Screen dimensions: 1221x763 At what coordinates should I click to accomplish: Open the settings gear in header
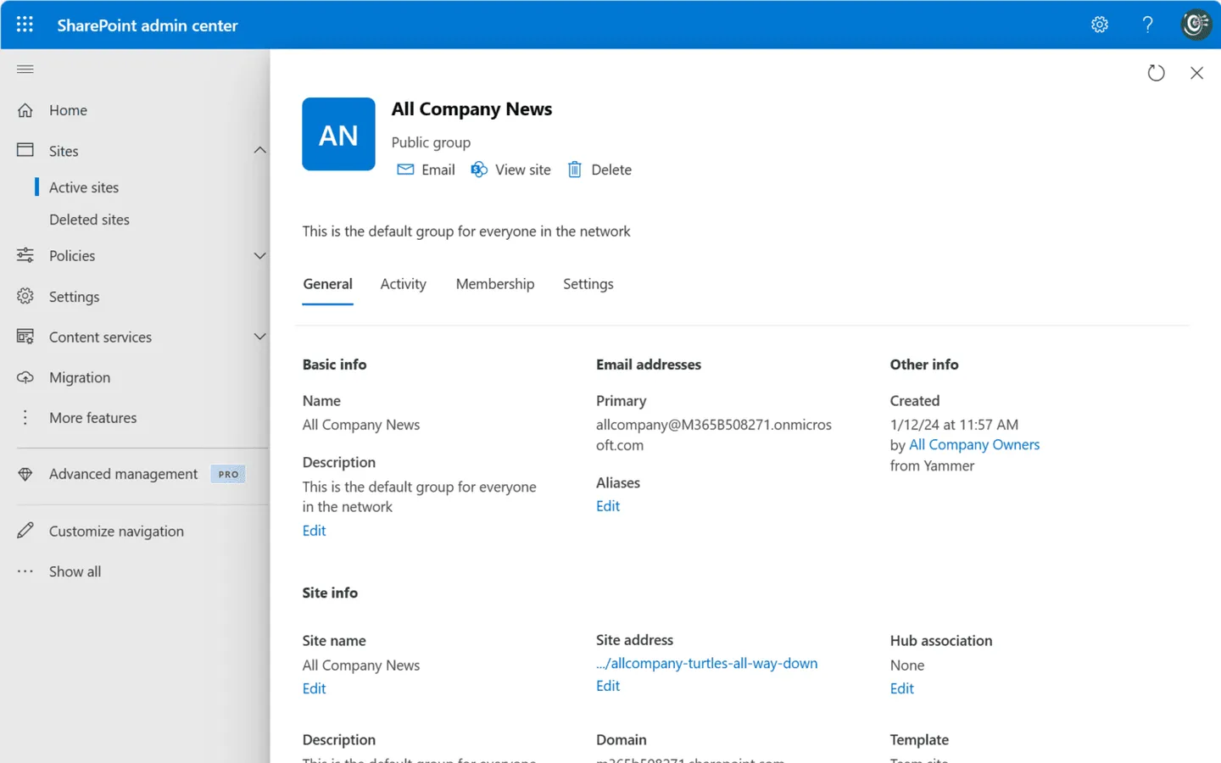(1100, 25)
